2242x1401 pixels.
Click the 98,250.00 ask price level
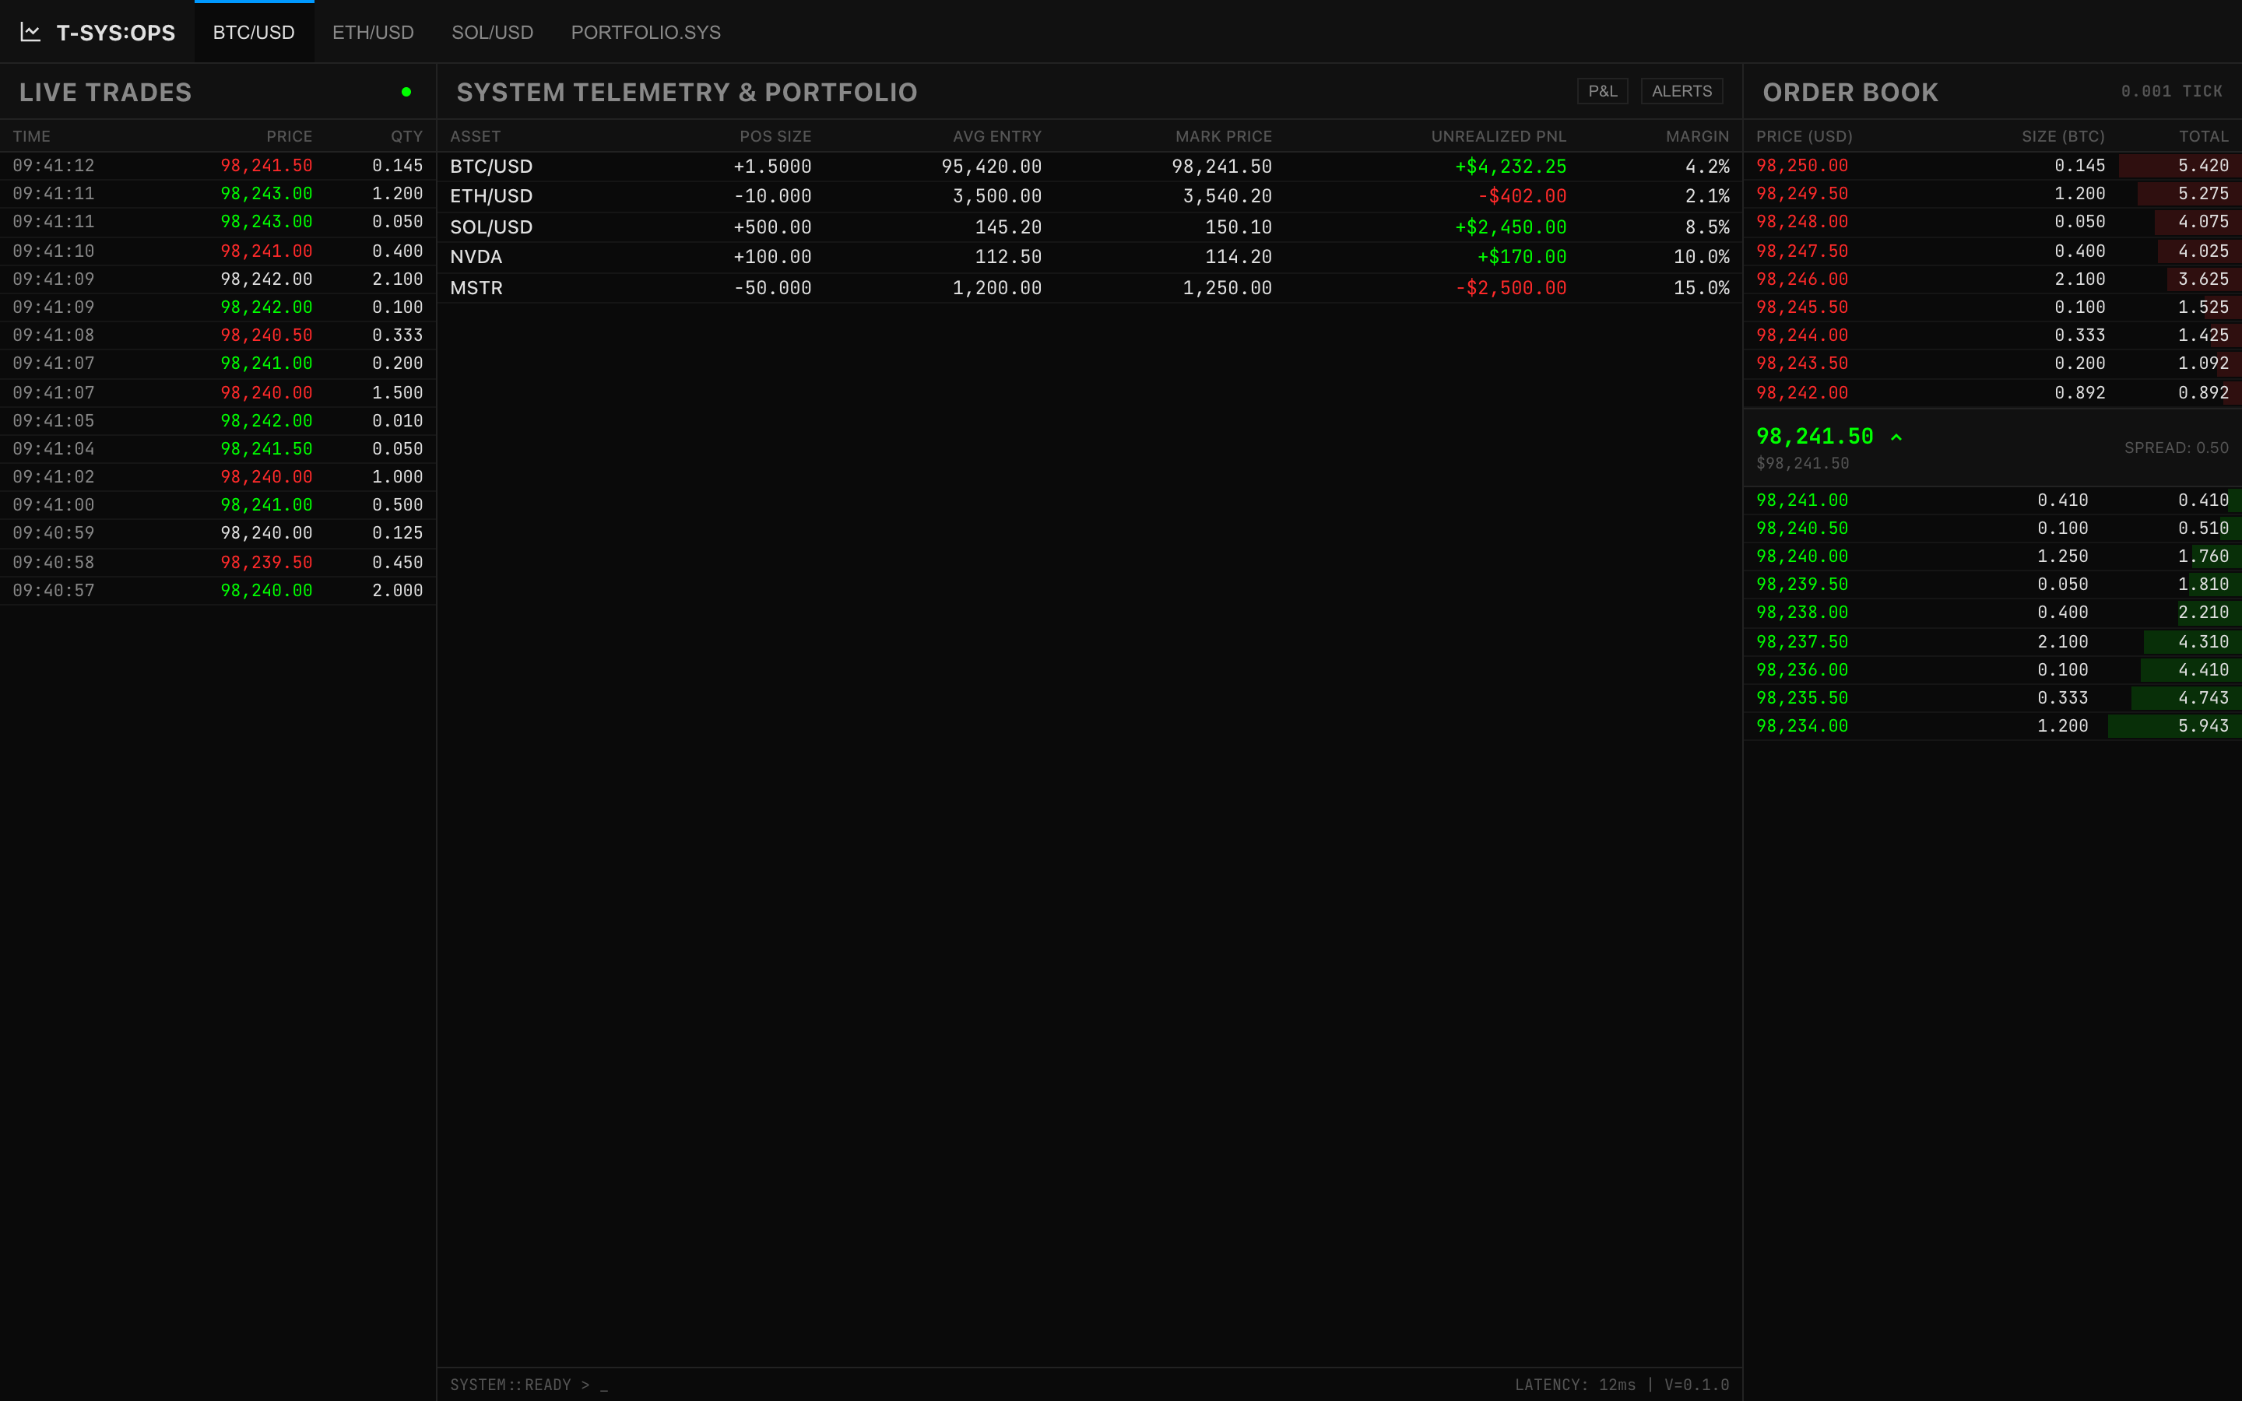click(1801, 166)
